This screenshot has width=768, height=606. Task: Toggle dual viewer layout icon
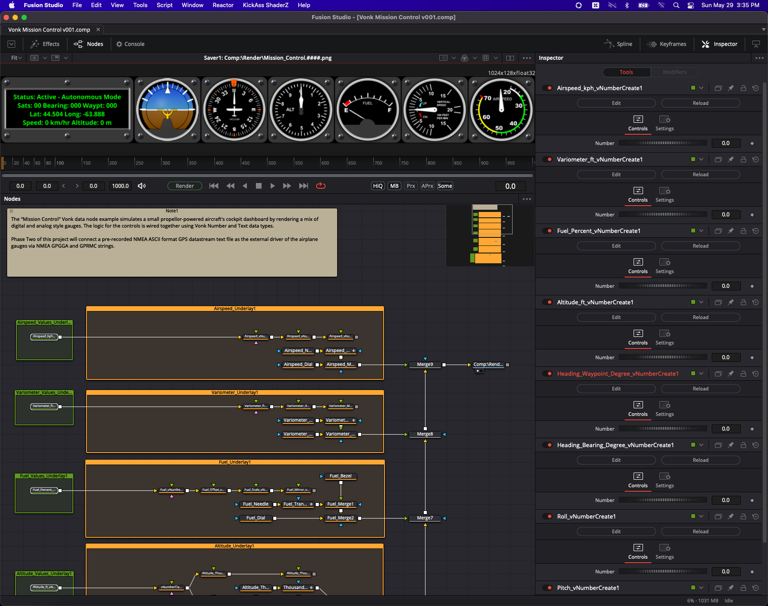(510, 58)
